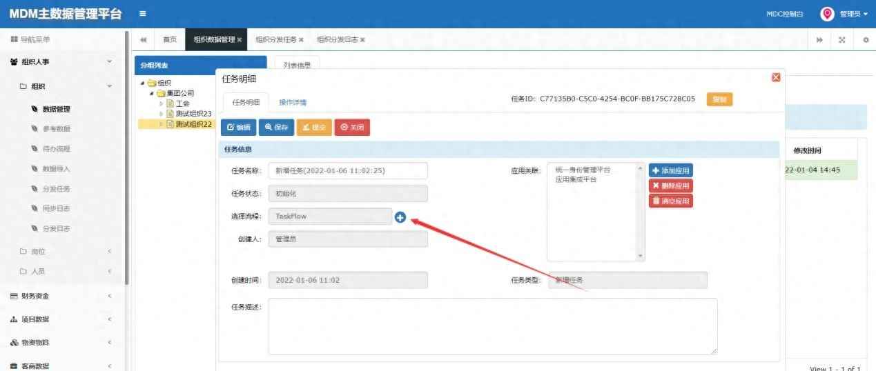Screen dimensions: 876x371
Task: Click the folder icon beside 岗位
Action: 23,252
